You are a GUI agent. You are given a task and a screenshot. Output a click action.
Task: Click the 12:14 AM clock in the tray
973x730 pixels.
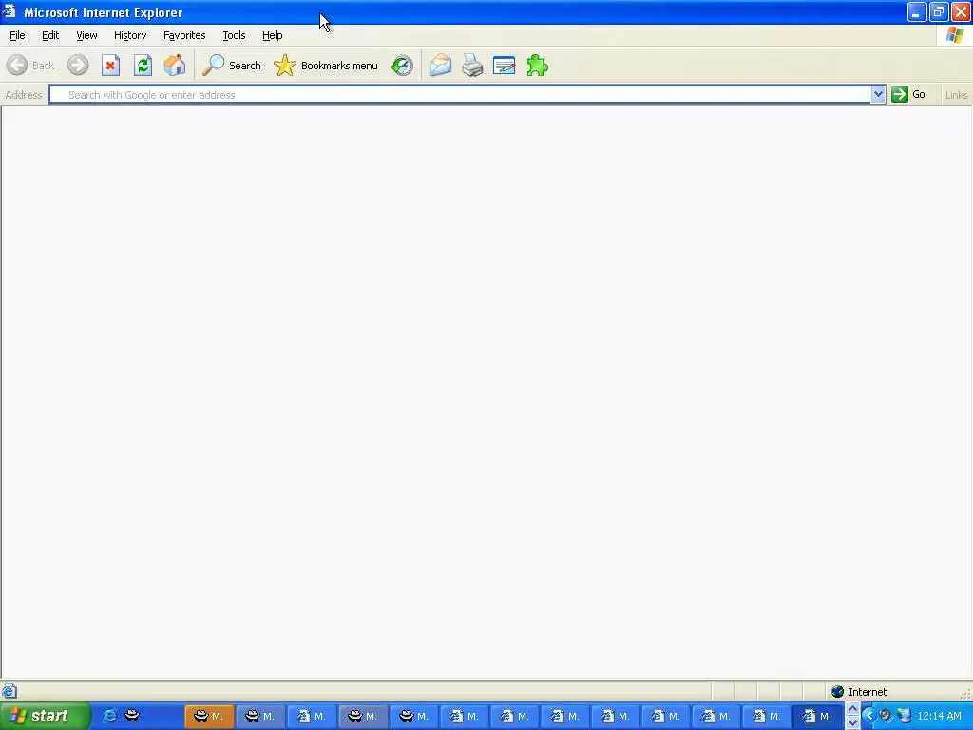coord(939,716)
